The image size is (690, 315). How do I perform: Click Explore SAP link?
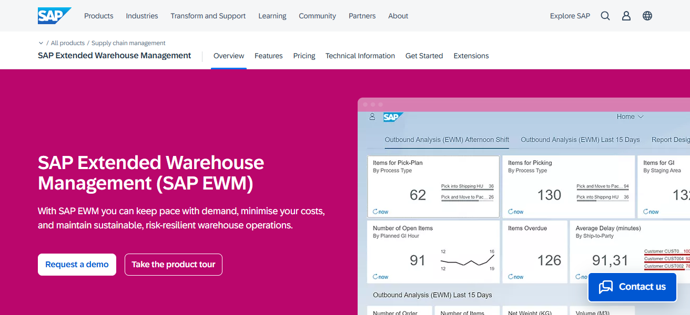point(570,16)
